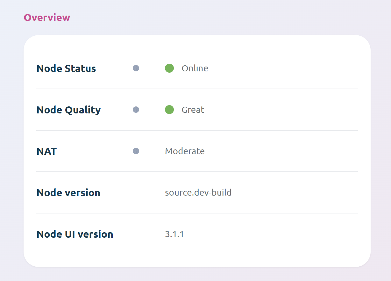Screen dimensions: 391x281
Task: Click the source.dev-build version text
Action: click(198, 192)
